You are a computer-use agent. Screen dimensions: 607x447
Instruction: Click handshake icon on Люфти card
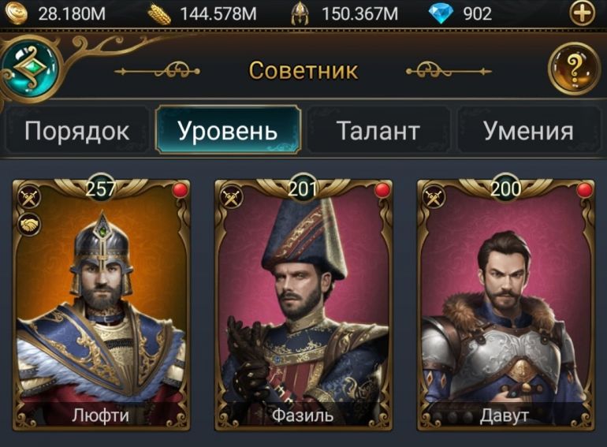[x=29, y=225]
